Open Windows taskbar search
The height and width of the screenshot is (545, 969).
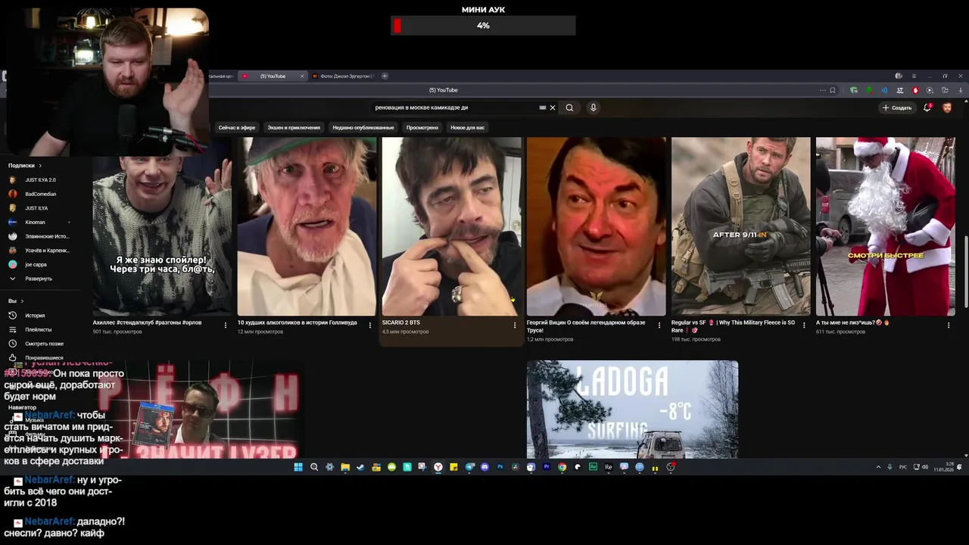pyautogui.click(x=314, y=467)
